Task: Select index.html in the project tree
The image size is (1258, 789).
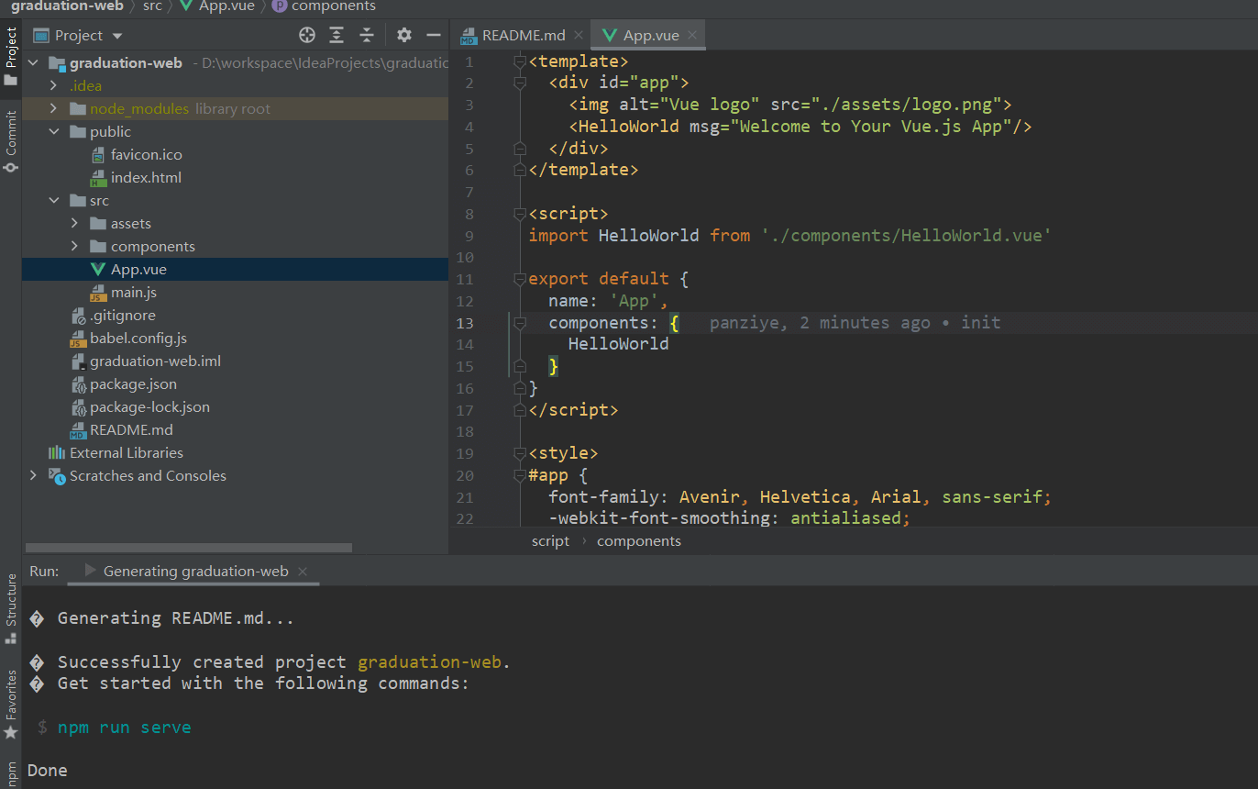Action: pyautogui.click(x=146, y=178)
